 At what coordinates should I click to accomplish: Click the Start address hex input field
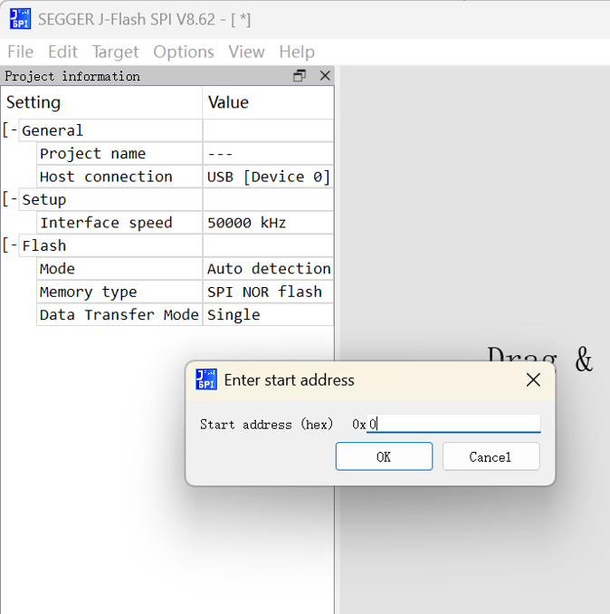pyautogui.click(x=453, y=424)
